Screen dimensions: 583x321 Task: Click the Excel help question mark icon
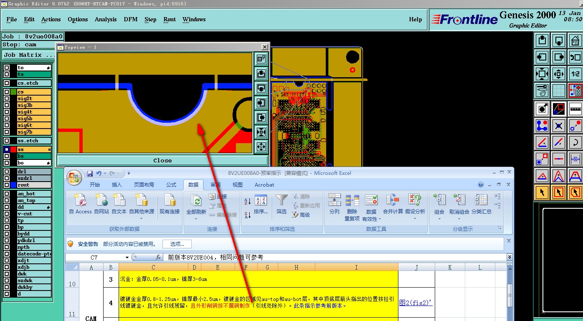tap(481, 185)
